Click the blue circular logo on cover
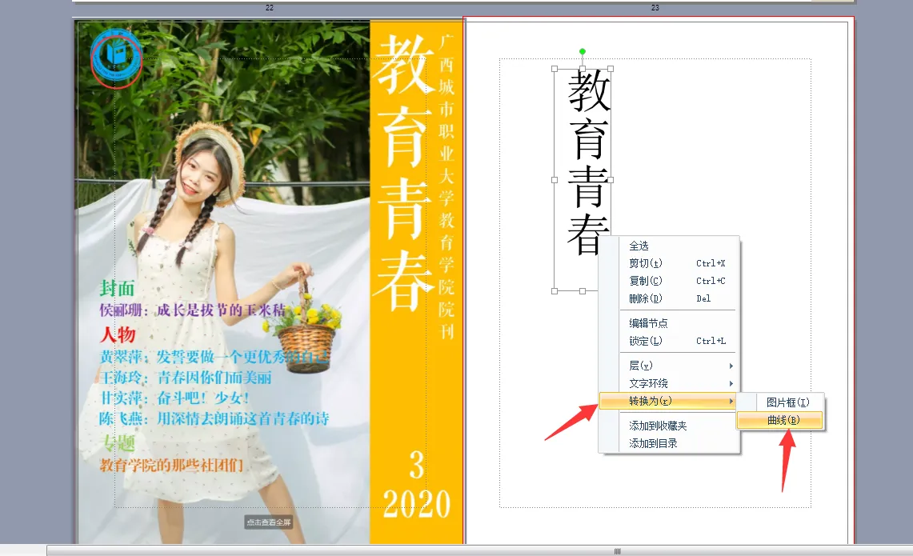 coord(117,56)
